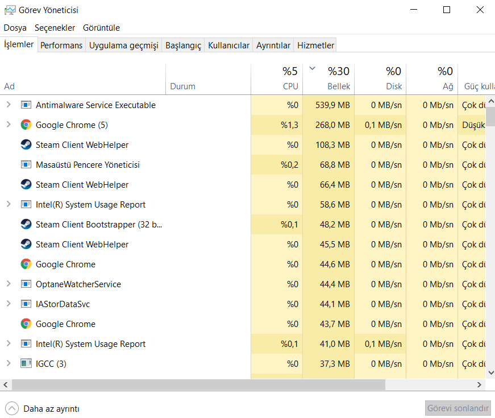This screenshot has height=418, width=495.
Task: Open the Başlangıç tab
Action: (183, 45)
